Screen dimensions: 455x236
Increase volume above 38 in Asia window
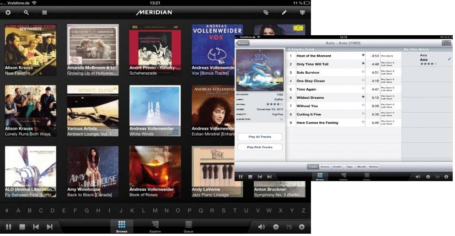point(446,177)
